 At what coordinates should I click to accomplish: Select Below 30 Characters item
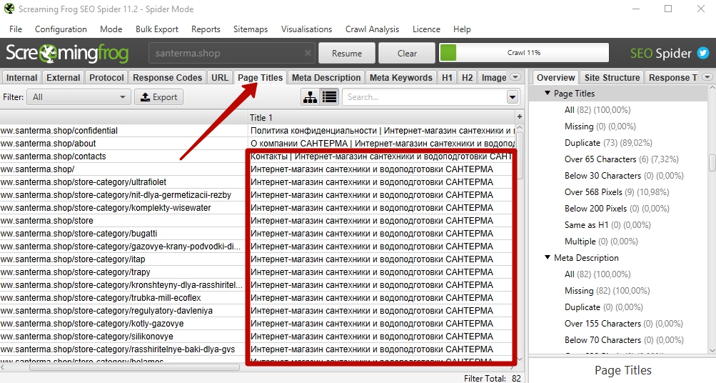623,176
